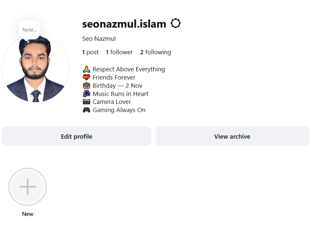
Task: Open the following list showing 2 following
Action: pyautogui.click(x=155, y=52)
